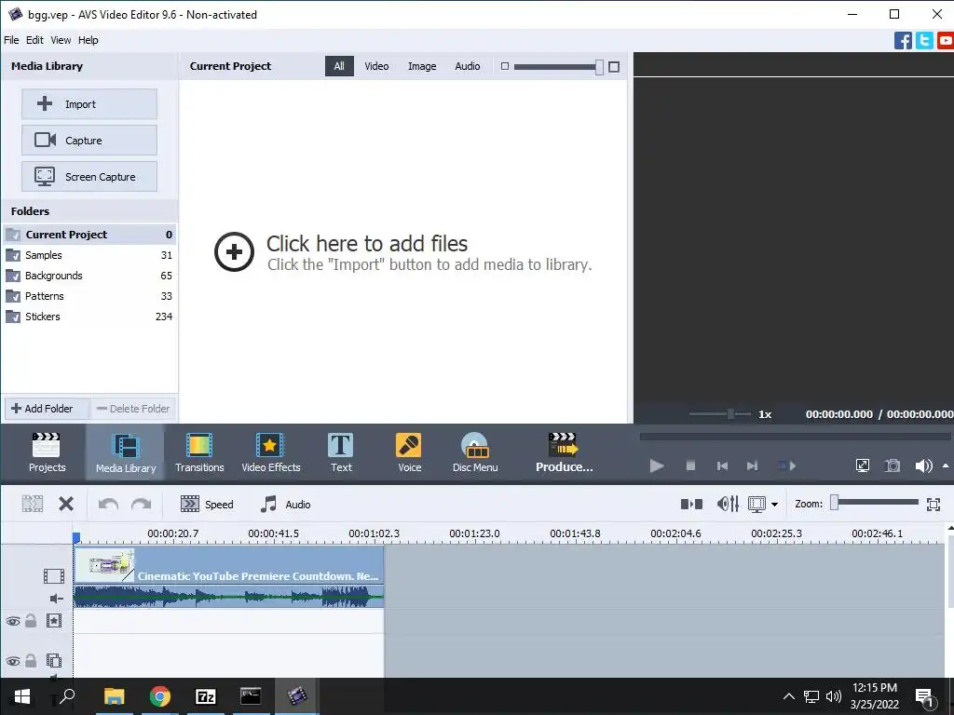The image size is (954, 715).
Task: Switch the preview to full screen
Action: tap(862, 465)
